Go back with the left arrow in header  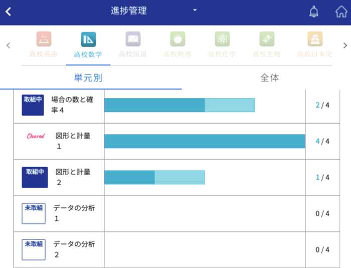pyautogui.click(x=9, y=12)
